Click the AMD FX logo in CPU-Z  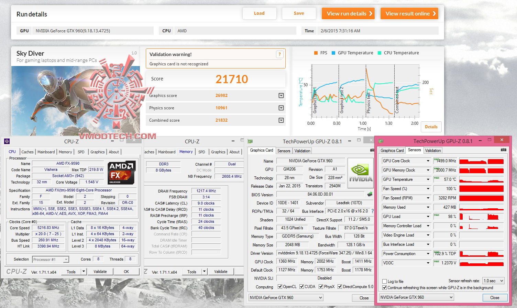(x=122, y=173)
